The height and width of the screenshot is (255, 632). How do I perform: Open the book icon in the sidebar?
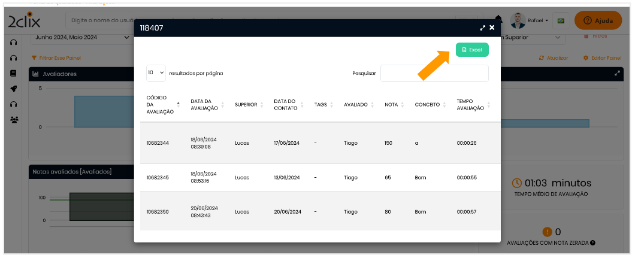pyautogui.click(x=13, y=73)
